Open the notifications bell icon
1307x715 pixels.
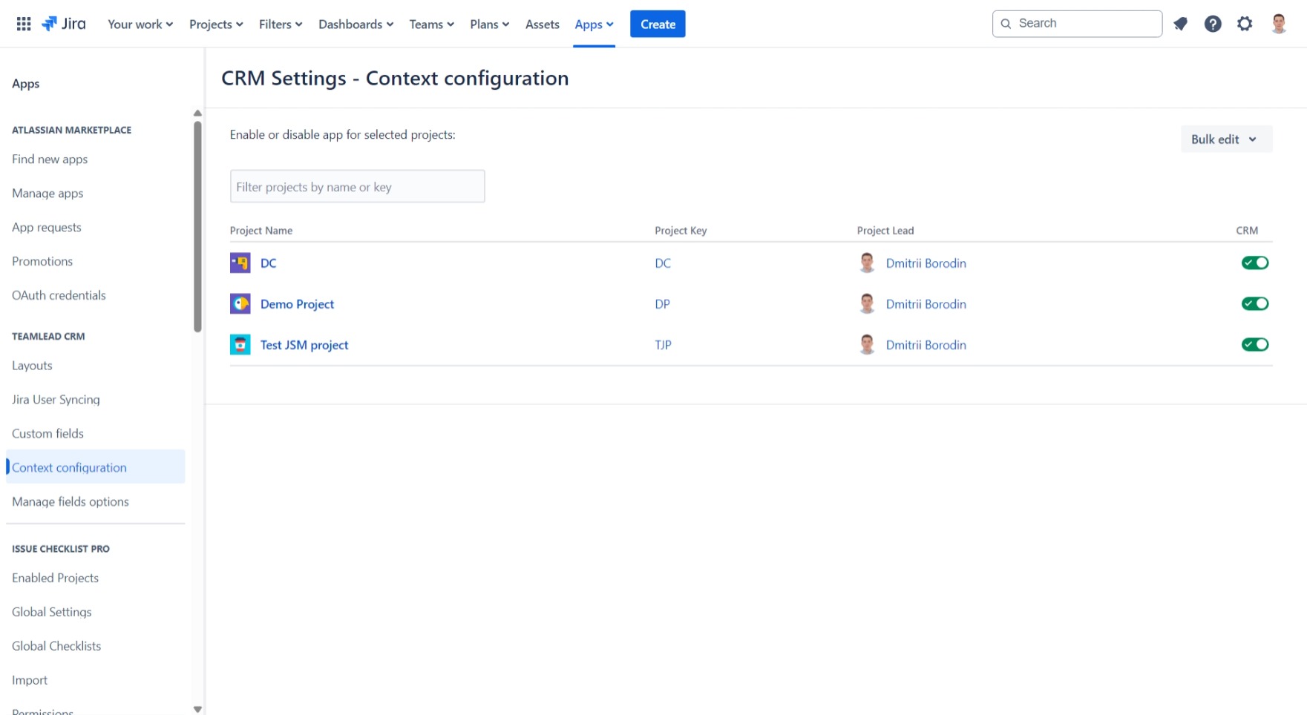click(x=1180, y=23)
